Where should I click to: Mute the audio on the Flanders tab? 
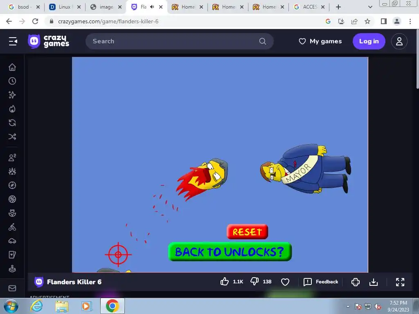[x=152, y=7]
